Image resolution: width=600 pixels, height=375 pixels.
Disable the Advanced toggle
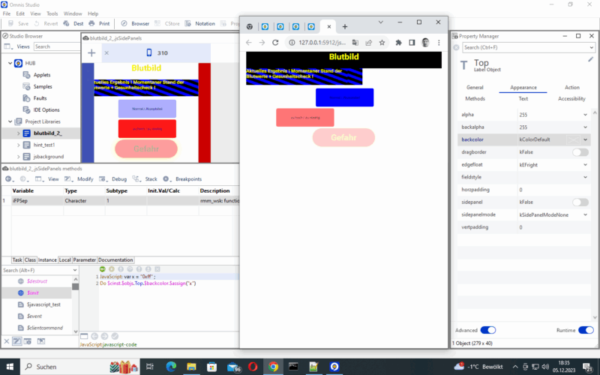(x=488, y=330)
